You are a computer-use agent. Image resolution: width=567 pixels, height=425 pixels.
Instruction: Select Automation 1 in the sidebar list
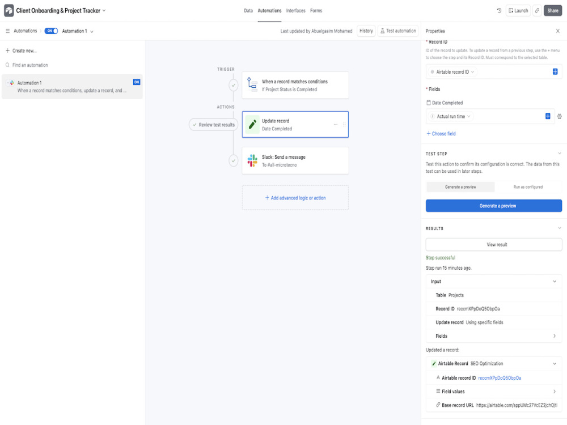pyautogui.click(x=73, y=87)
